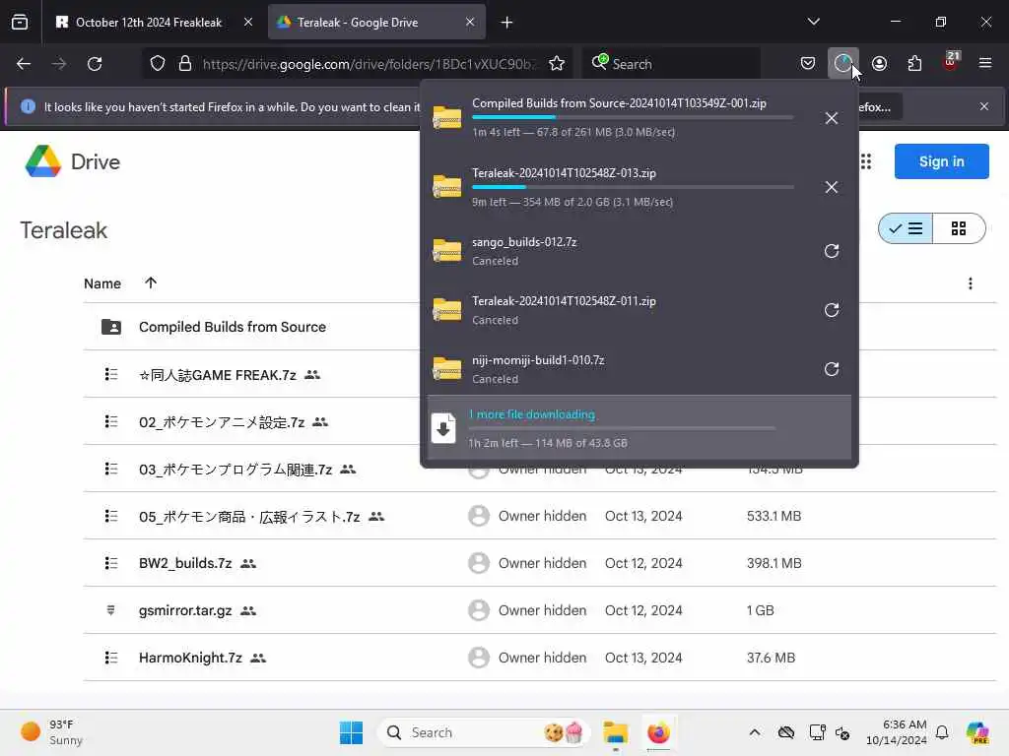Reload the current page
The height and width of the screenshot is (756, 1009).
click(95, 63)
